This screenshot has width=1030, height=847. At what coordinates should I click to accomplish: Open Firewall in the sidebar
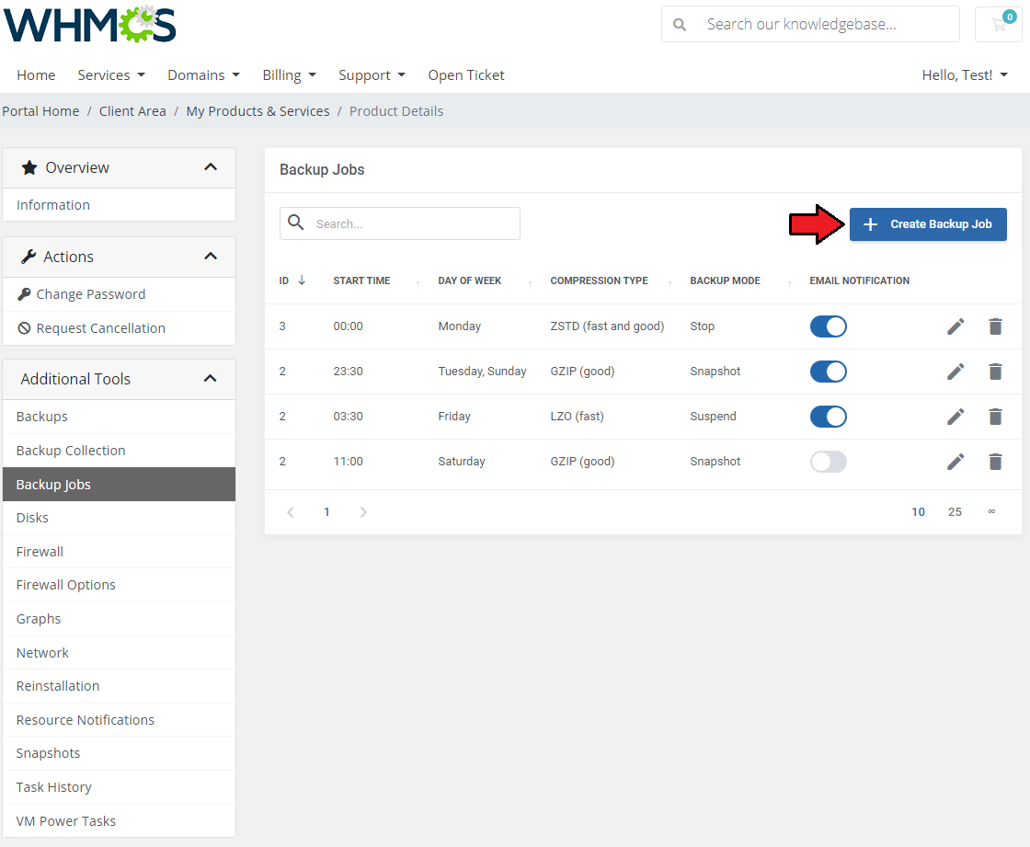coord(119,552)
